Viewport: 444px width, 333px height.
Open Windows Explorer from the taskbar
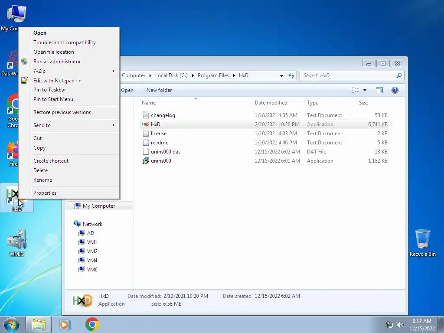point(39,324)
